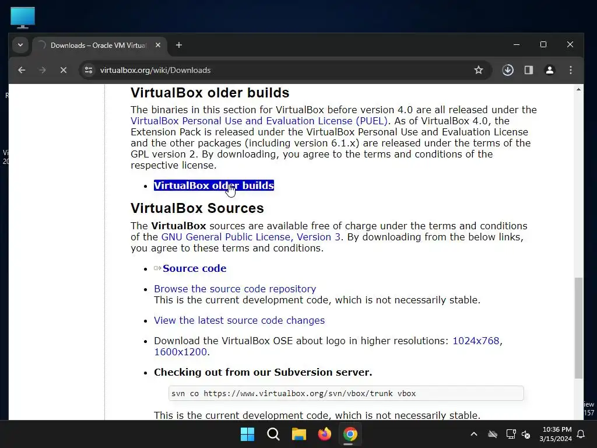Click the 'Checking out from our Subversion server.' text

[x=263, y=372]
